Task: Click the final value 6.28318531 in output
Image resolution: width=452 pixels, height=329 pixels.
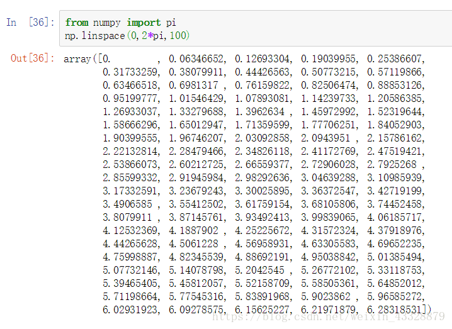Action: 394,310
